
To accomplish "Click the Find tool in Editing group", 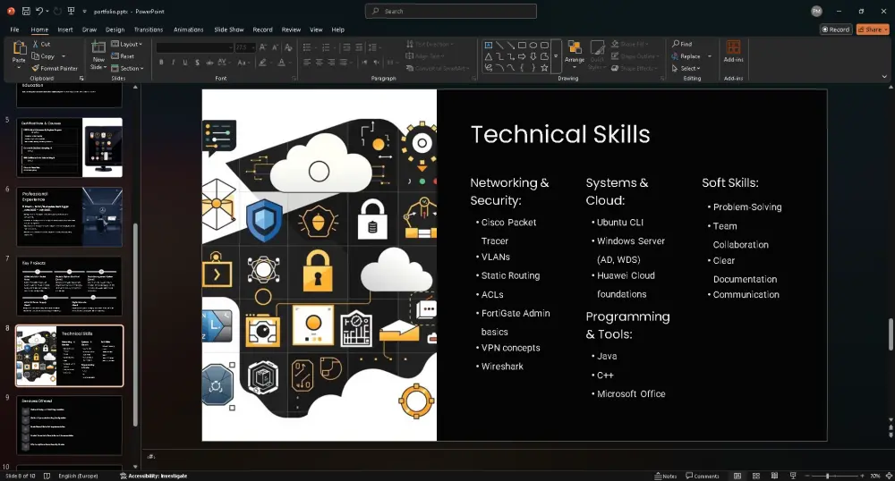I will pos(682,44).
